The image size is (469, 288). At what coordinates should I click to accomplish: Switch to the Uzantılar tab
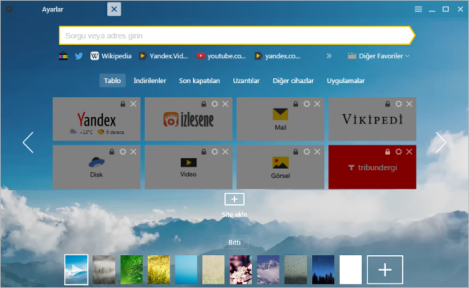[x=246, y=81]
